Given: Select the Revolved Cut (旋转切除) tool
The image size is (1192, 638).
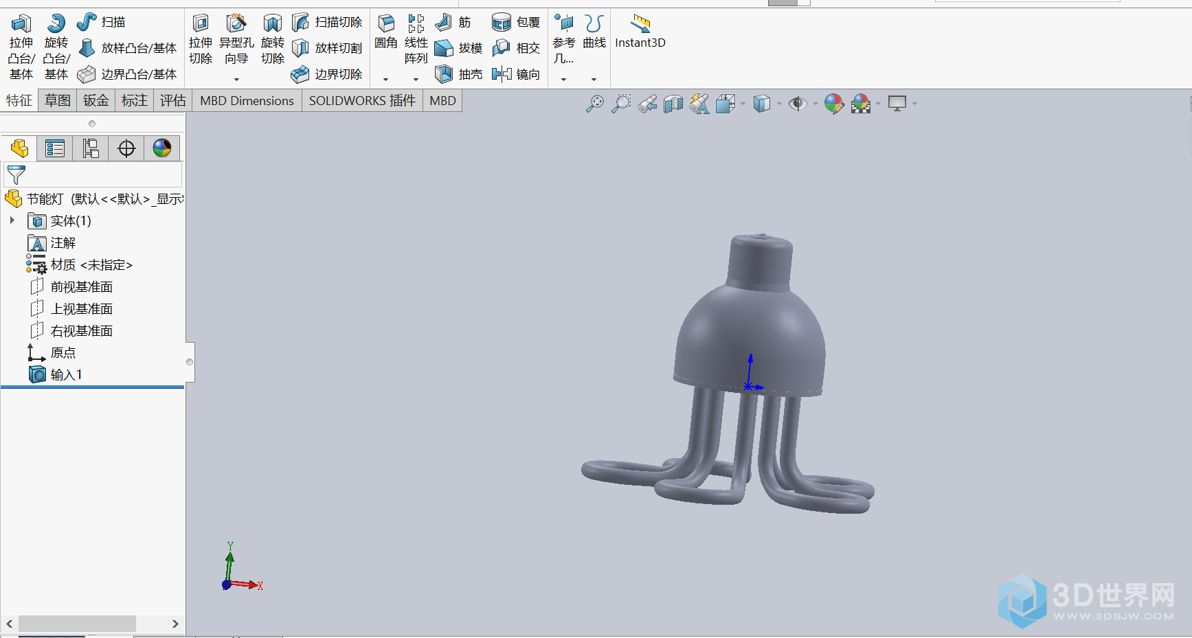Looking at the screenshot, I should point(273,40).
